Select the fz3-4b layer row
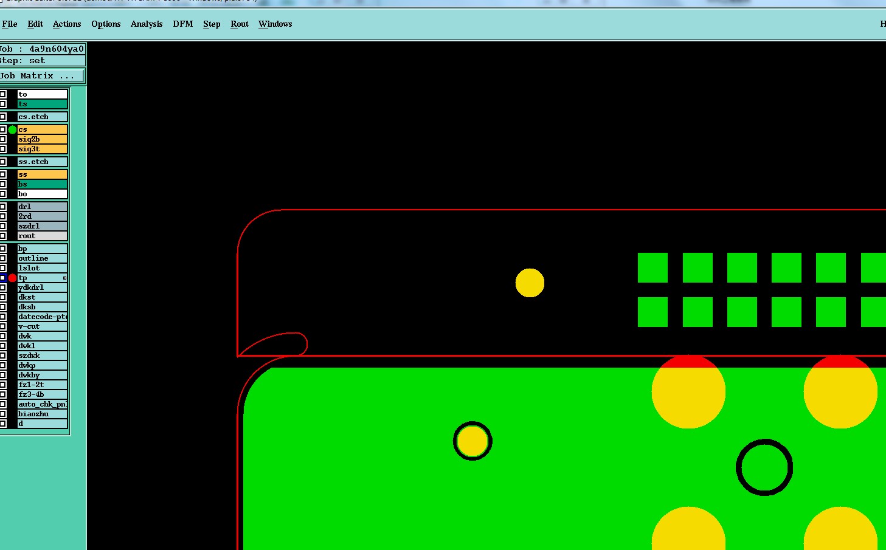 click(x=42, y=394)
